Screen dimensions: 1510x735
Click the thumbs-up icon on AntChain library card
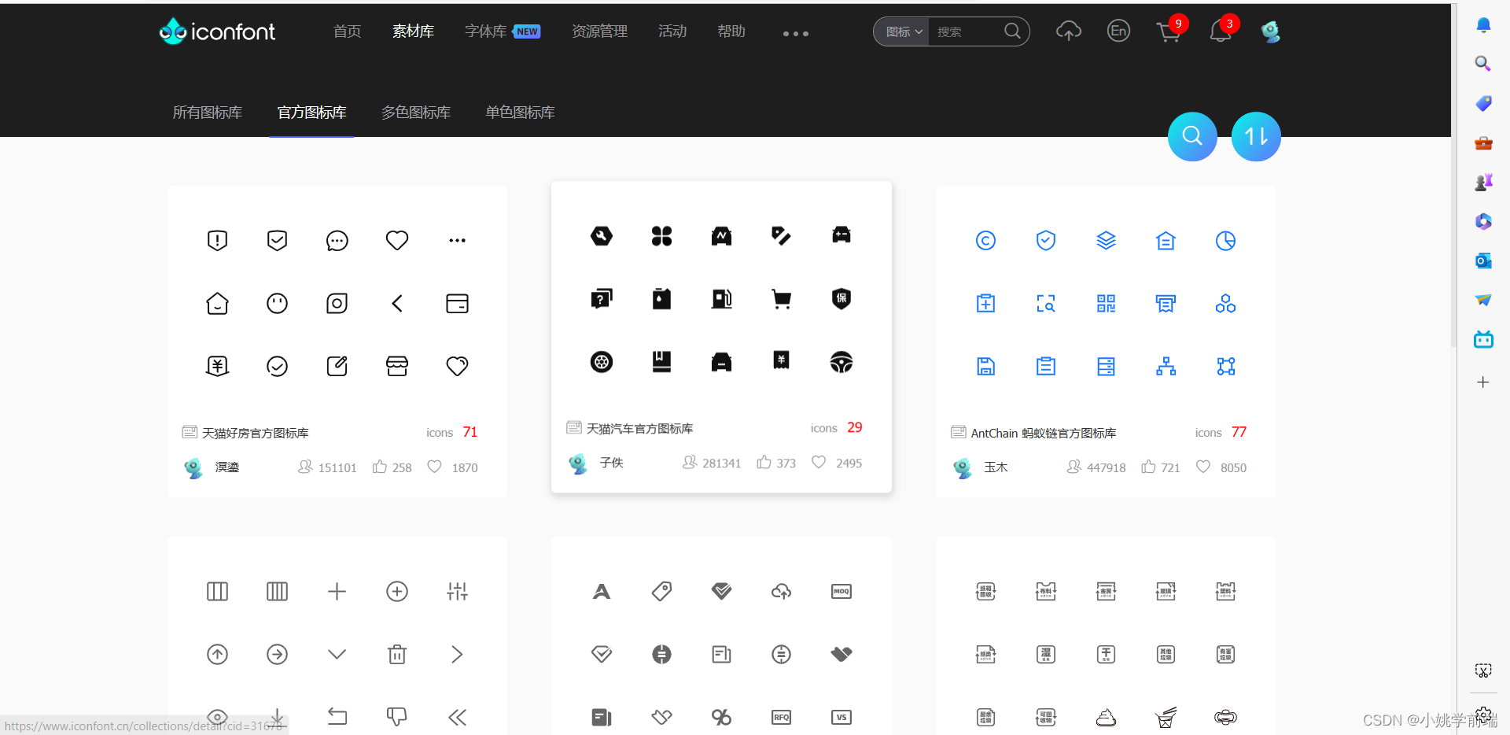tap(1149, 467)
